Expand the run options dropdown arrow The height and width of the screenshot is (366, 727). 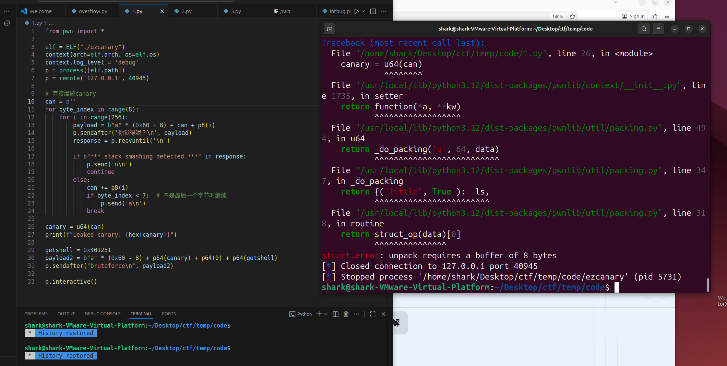point(363,11)
